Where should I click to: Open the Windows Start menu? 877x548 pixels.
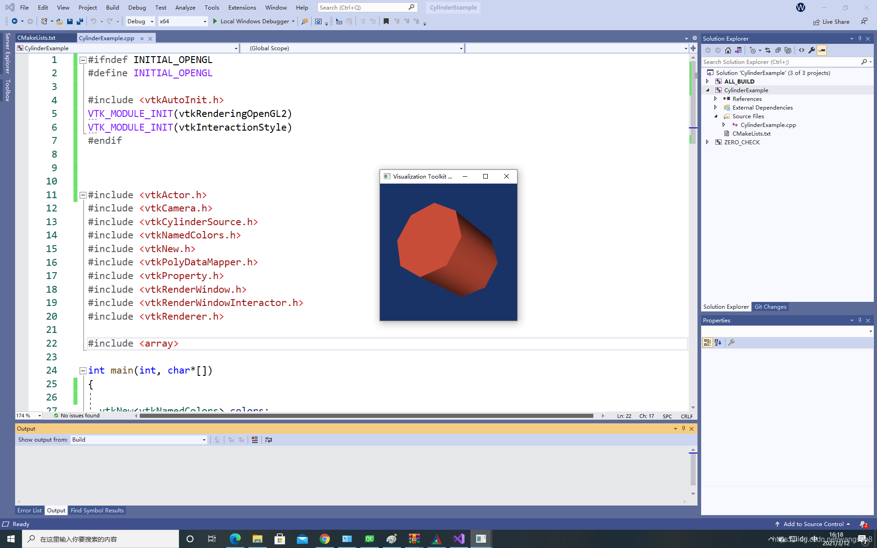[11, 539]
